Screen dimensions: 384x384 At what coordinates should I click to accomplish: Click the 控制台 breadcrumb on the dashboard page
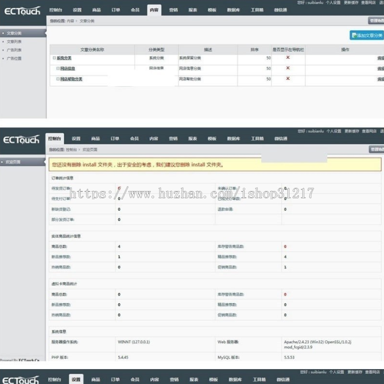pyautogui.click(x=71, y=150)
